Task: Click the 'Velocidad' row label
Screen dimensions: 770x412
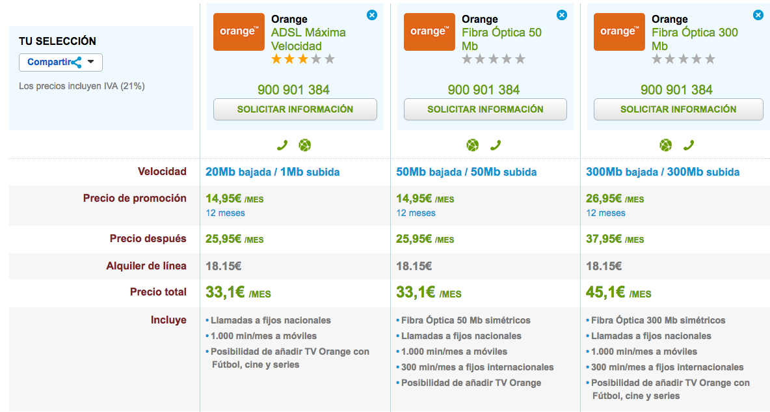Action: (x=162, y=172)
